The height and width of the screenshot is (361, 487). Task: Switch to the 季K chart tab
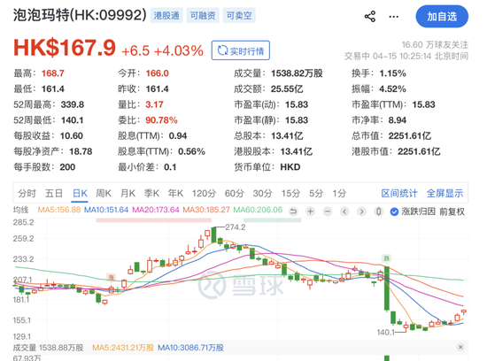tap(151, 194)
